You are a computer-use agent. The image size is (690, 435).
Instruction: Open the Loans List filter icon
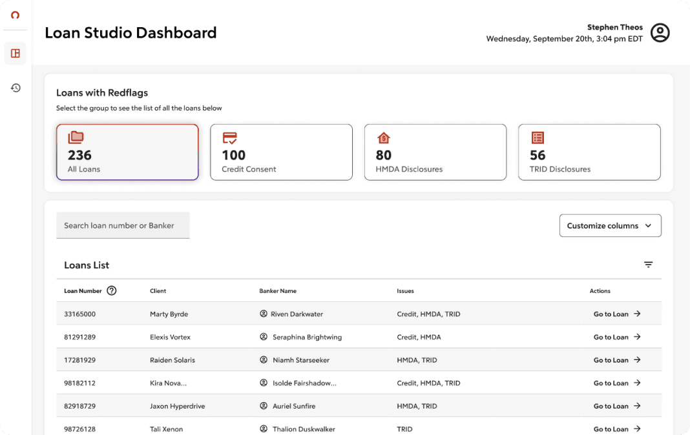[648, 265]
